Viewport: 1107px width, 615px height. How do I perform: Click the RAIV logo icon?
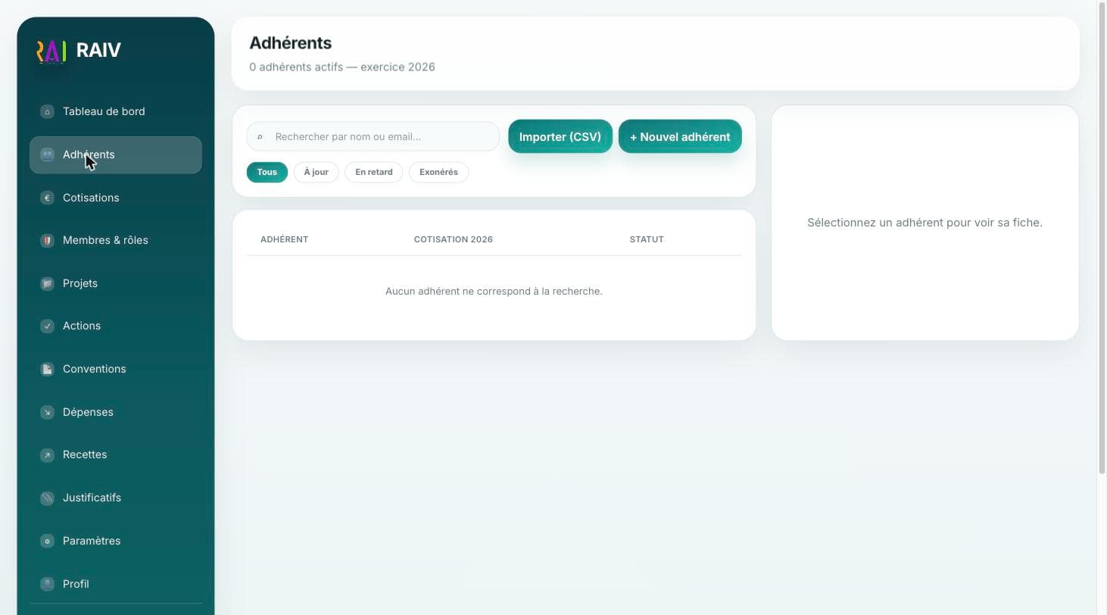pyautogui.click(x=51, y=51)
